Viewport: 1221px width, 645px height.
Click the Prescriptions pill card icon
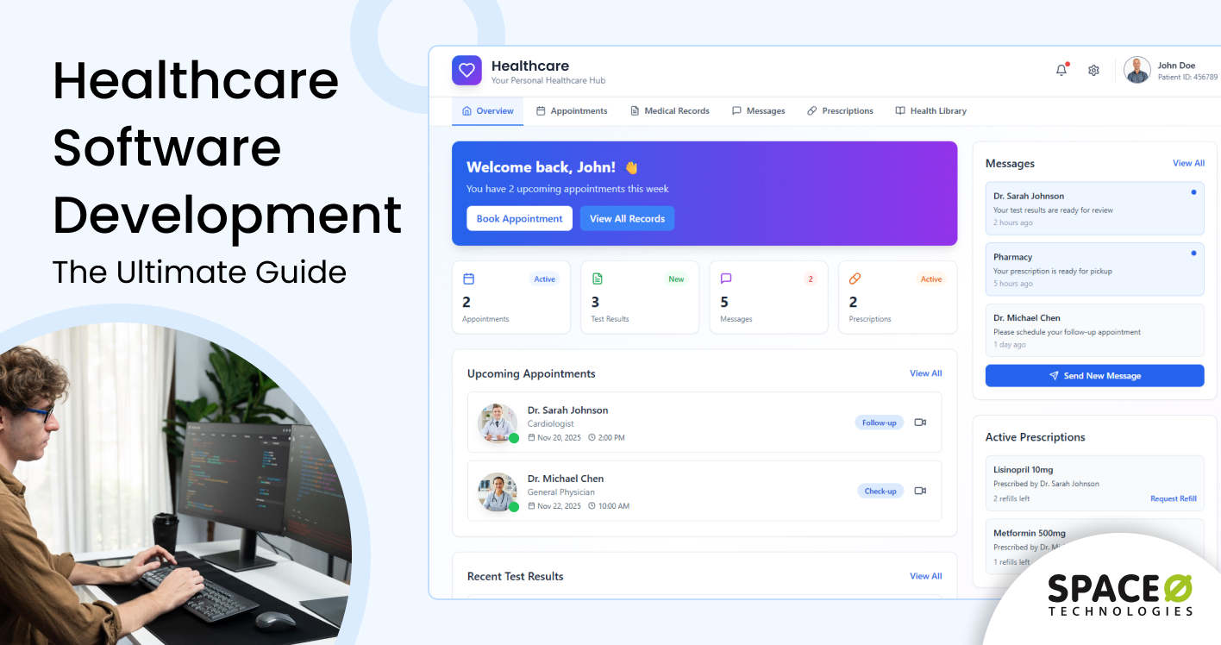pos(855,279)
